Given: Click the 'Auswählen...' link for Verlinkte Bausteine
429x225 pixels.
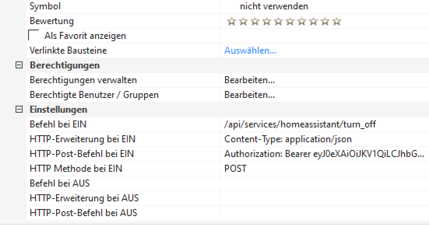Looking at the screenshot, I should [250, 51].
